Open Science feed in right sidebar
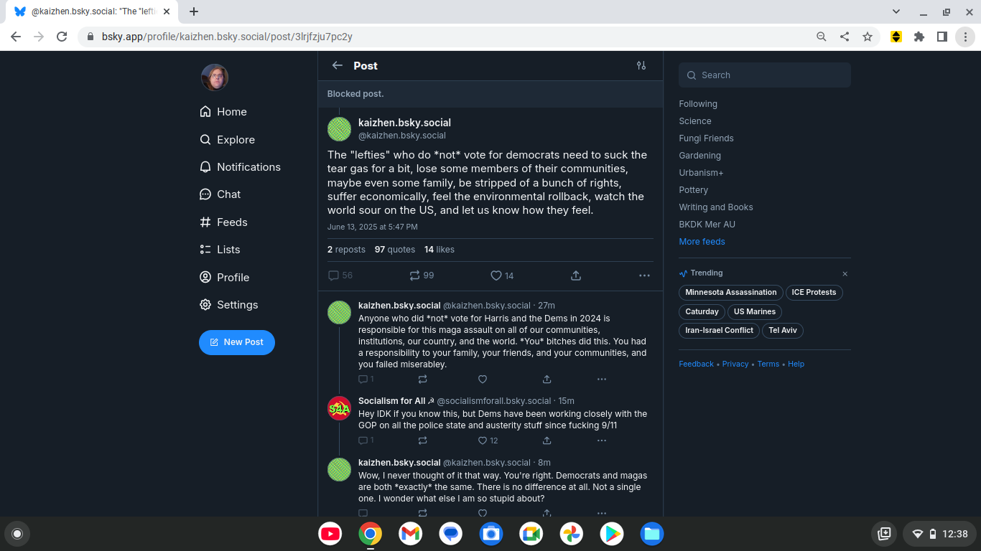The image size is (981, 551). click(x=695, y=121)
